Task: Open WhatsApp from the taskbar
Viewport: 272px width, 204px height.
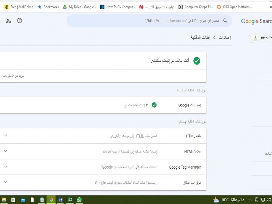Action: point(79,200)
